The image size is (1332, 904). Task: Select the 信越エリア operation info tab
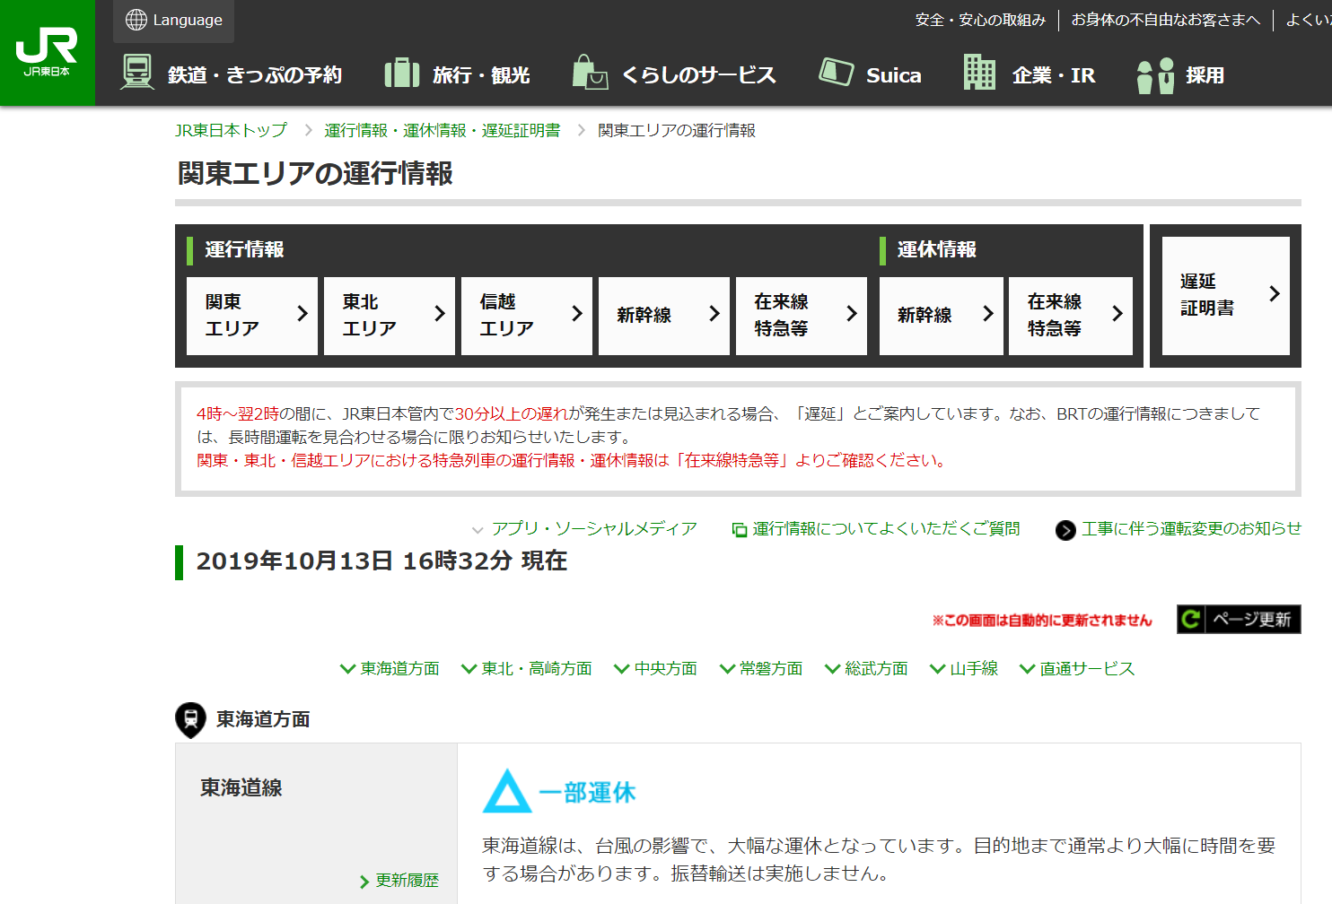click(527, 316)
